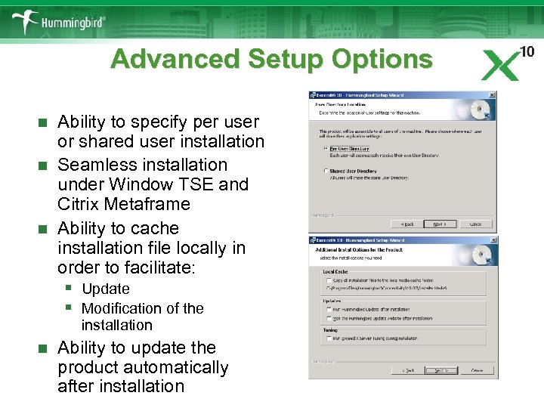Click Back in Additional Install Options dialog
Viewport: 544px width, 408px height.
click(408, 370)
